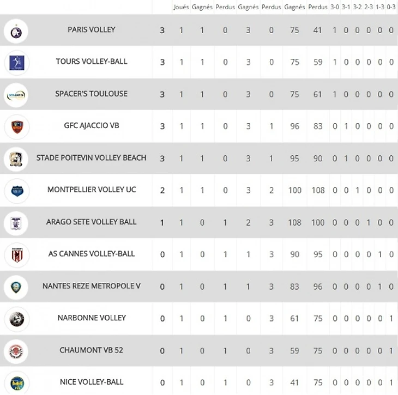Click the Tours Volley-Ball team logo
The image size is (398, 395).
tap(16, 62)
